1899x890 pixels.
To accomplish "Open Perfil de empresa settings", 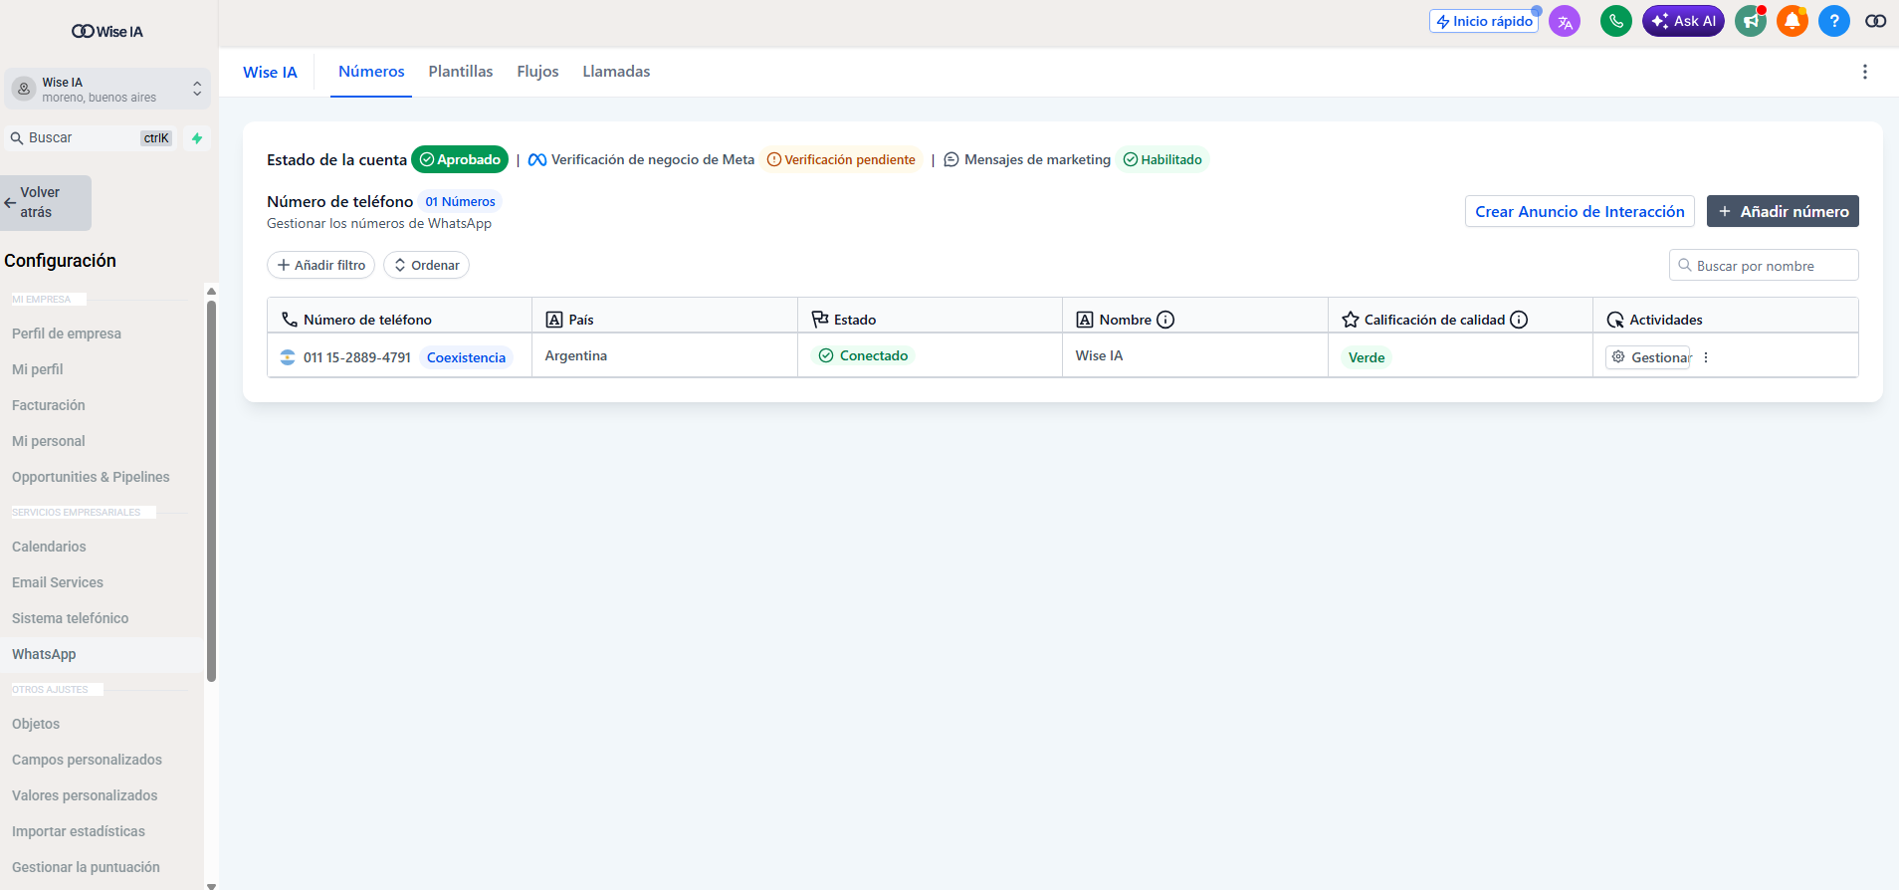I will pyautogui.click(x=67, y=334).
